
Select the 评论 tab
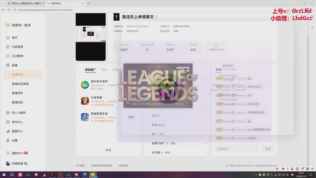click(x=218, y=70)
